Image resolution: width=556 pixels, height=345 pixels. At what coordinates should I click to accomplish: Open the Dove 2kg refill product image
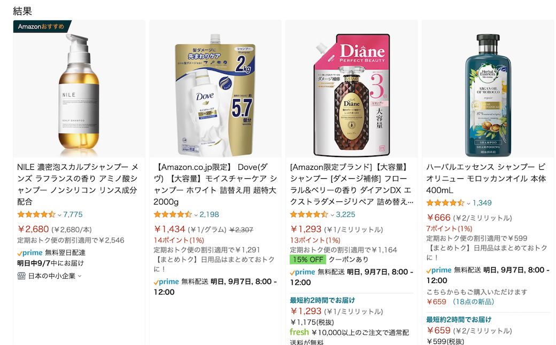pos(215,91)
